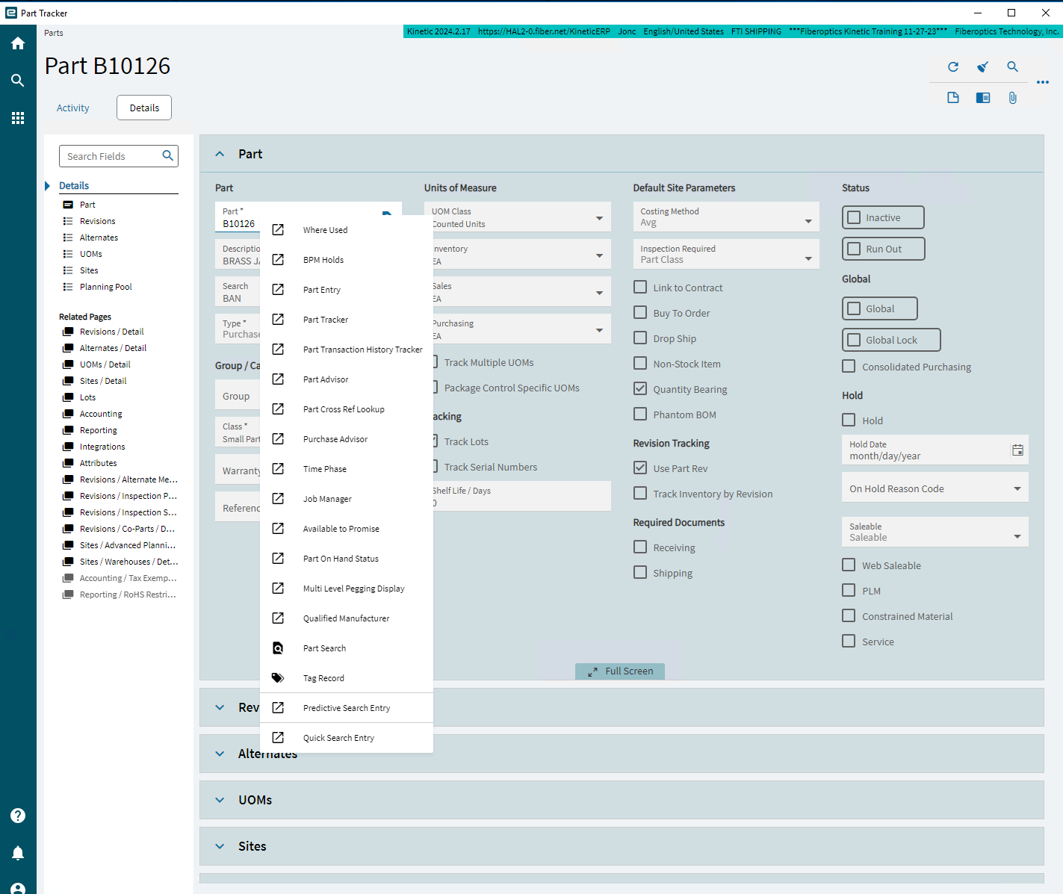Choose Available to Promise menu item
The image size is (1063, 894).
tap(347, 529)
